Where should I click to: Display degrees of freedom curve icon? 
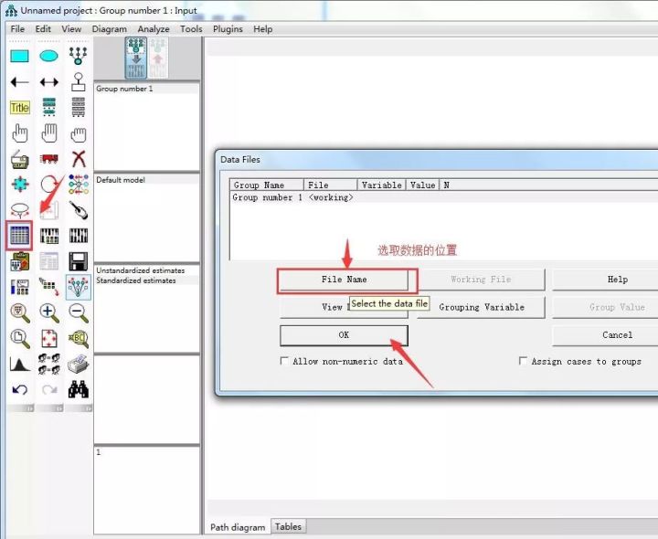point(19,365)
